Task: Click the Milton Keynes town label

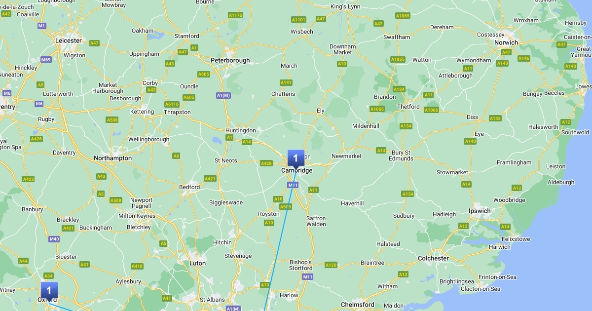Action: (137, 216)
